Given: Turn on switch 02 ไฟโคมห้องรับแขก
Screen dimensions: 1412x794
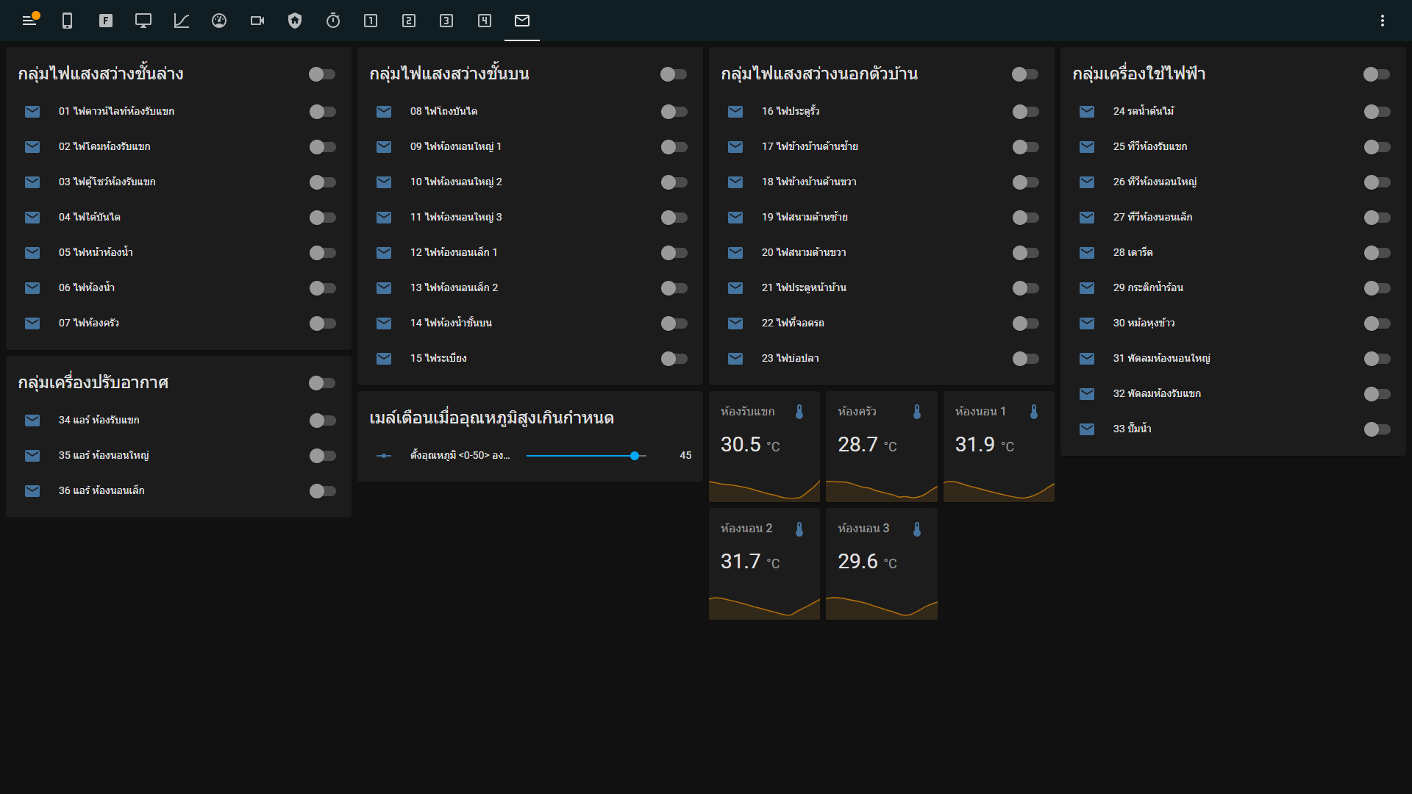Looking at the screenshot, I should tap(322, 147).
